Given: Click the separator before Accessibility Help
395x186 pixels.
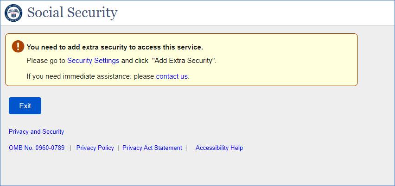Looking at the screenshot, I should pos(186,148).
